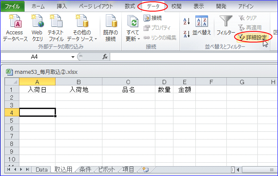Viewport: 278px width, 176px height.
Task: Click cell with 入荷日
Action: 37,90
